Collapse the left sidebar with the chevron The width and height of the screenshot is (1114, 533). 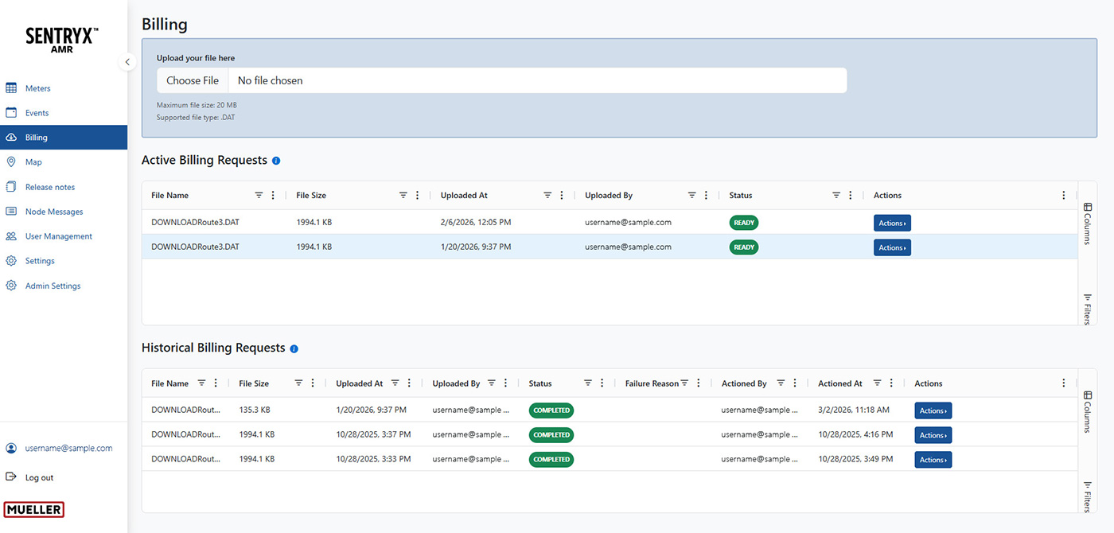click(127, 62)
